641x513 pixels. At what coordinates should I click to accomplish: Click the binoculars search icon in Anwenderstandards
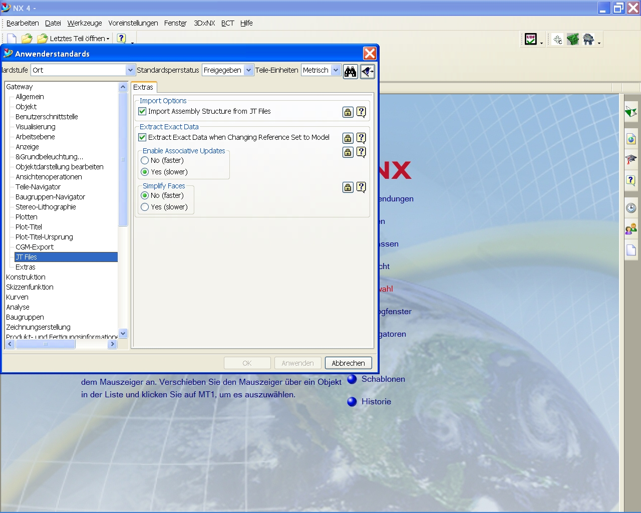pos(350,72)
